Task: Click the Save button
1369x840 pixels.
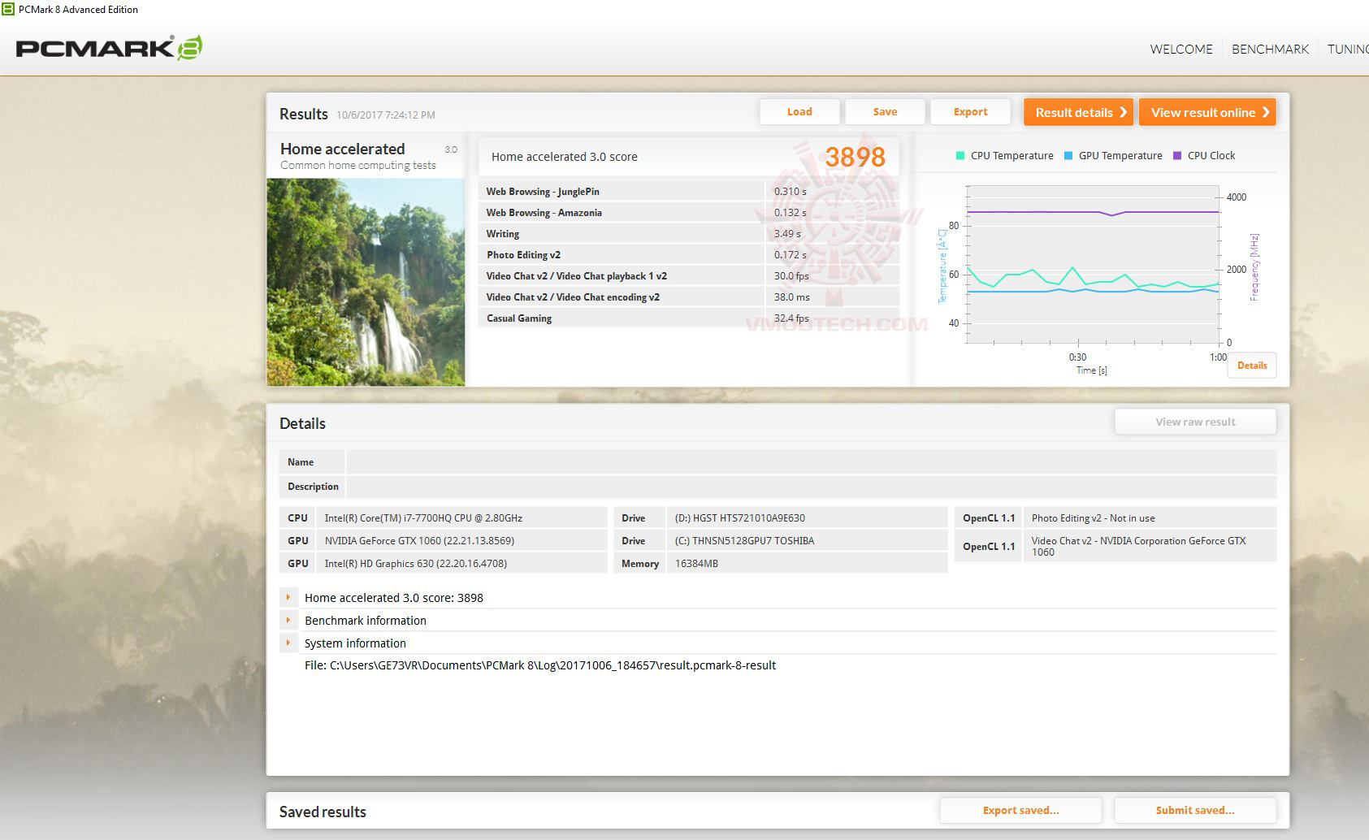Action: point(885,112)
